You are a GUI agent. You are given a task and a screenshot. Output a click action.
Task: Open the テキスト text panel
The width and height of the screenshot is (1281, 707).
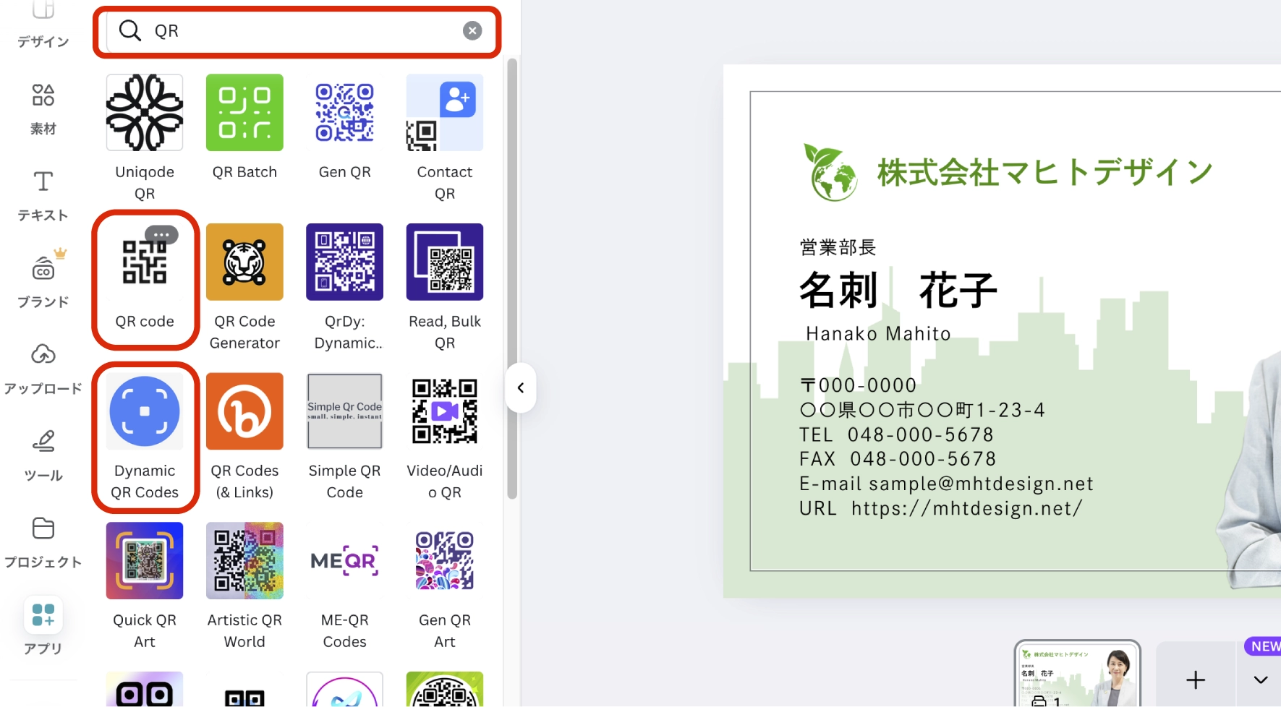click(x=43, y=197)
